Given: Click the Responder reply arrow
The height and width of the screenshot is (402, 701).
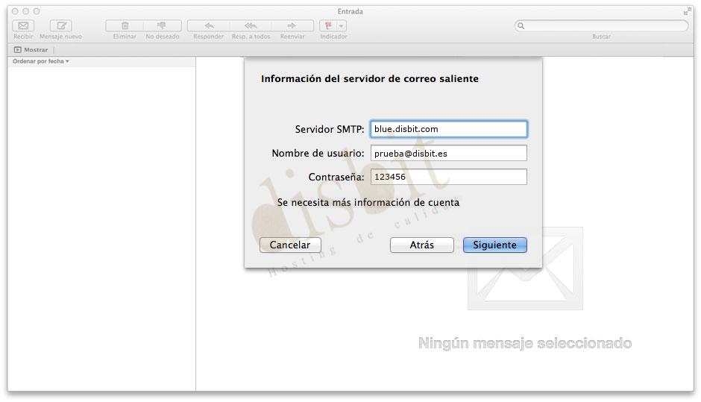Looking at the screenshot, I should [x=208, y=26].
